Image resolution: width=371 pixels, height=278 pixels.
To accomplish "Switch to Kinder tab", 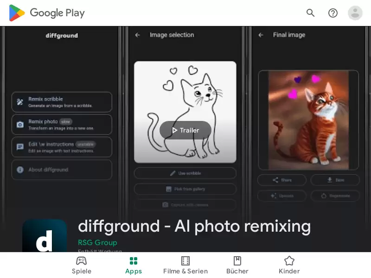I will 289,265.
